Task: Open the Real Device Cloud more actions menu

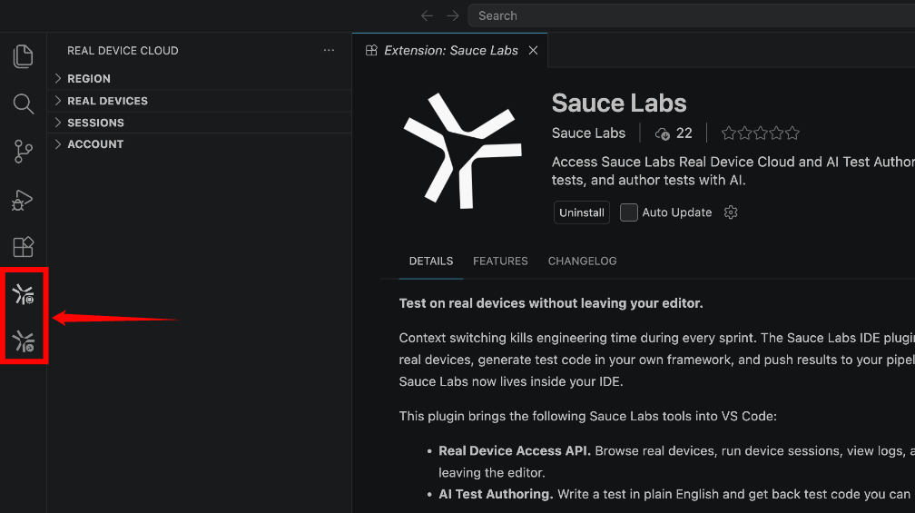Action: [x=330, y=50]
